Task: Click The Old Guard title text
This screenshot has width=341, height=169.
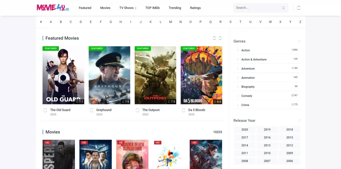Action: (x=60, y=110)
